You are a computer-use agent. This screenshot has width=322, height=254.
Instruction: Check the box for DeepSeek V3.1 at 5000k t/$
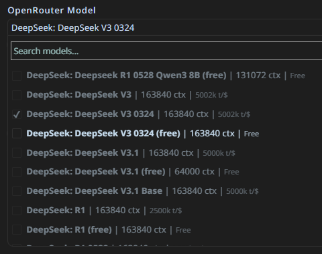coord(17,153)
